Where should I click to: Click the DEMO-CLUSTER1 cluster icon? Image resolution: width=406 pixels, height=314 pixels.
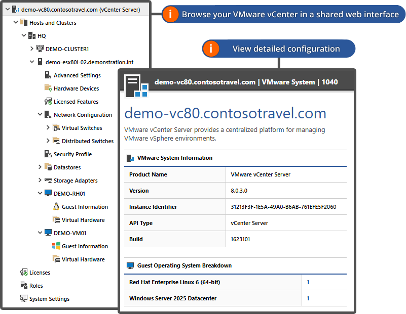40,49
